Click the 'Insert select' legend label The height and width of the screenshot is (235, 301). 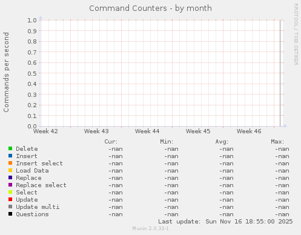(39, 164)
